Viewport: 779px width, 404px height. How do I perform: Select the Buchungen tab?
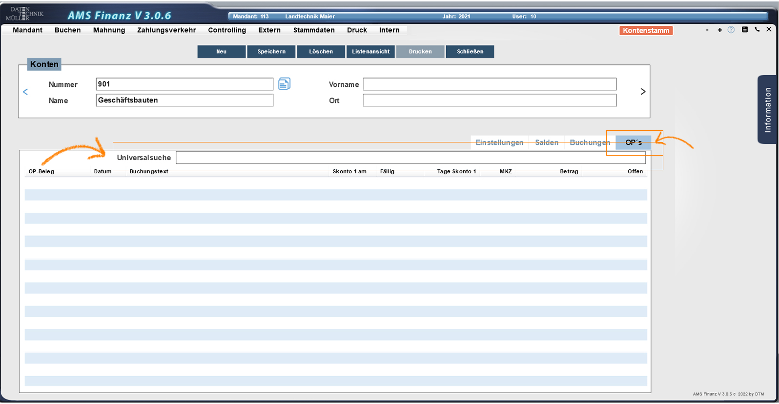click(590, 142)
